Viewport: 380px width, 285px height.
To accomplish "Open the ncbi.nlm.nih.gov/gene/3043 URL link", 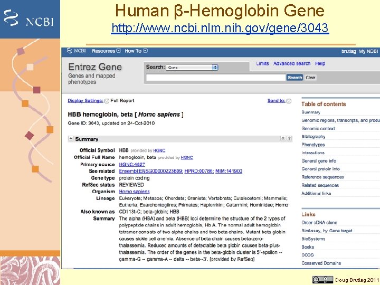I will 220,28.
